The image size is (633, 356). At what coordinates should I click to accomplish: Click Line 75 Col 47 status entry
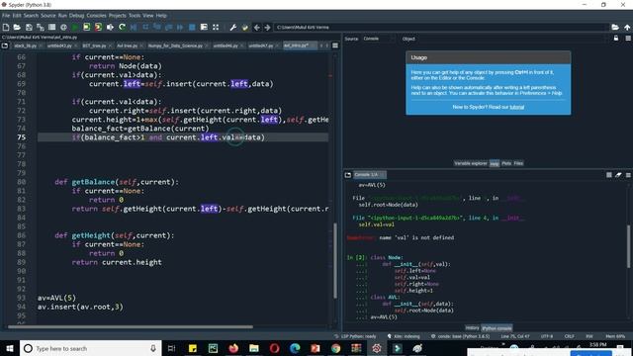515,336
